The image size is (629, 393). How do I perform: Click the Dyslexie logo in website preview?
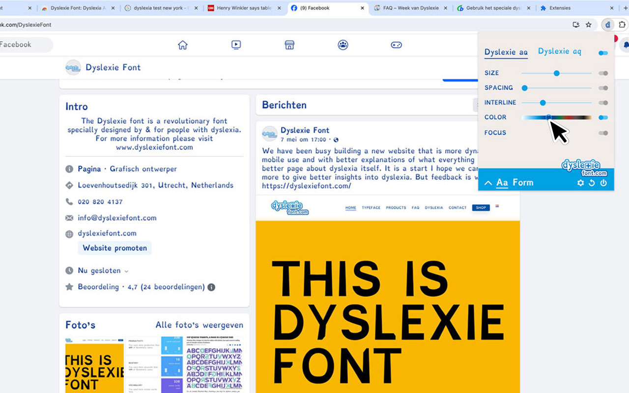(x=289, y=207)
